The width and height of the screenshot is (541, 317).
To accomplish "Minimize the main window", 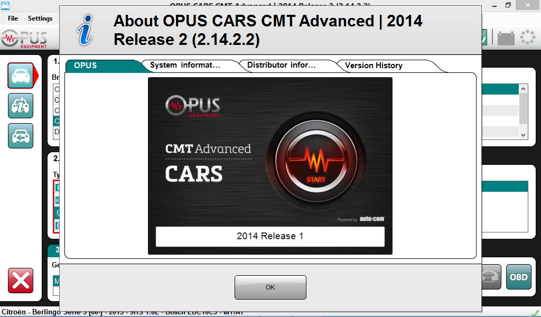I will point(495,5).
